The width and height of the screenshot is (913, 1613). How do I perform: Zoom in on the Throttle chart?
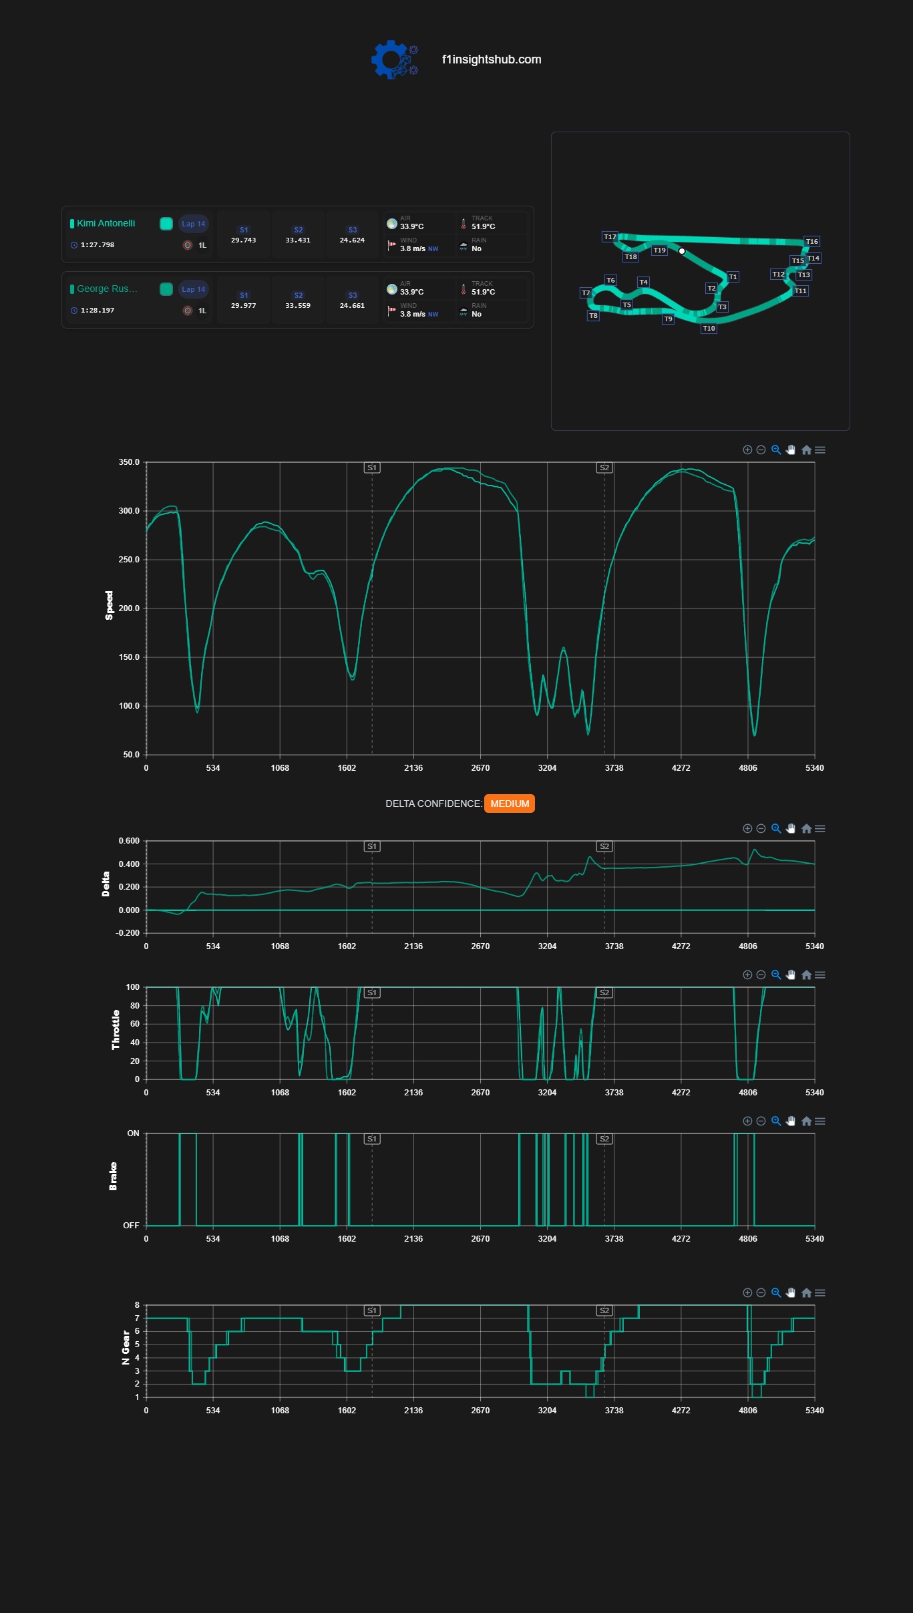(747, 975)
